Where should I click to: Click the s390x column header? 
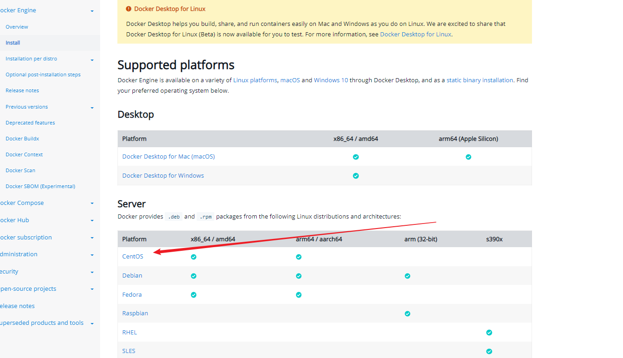point(494,239)
